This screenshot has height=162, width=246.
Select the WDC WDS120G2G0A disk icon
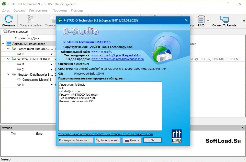(14, 59)
